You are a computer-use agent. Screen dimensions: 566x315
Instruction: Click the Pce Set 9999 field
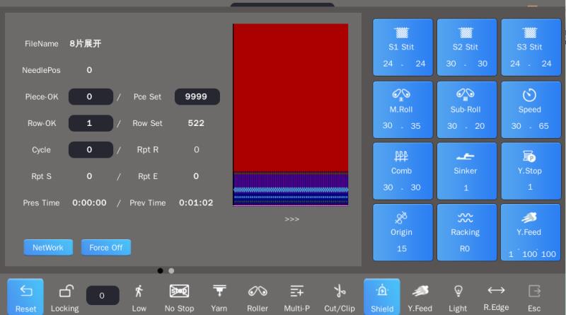pos(197,97)
